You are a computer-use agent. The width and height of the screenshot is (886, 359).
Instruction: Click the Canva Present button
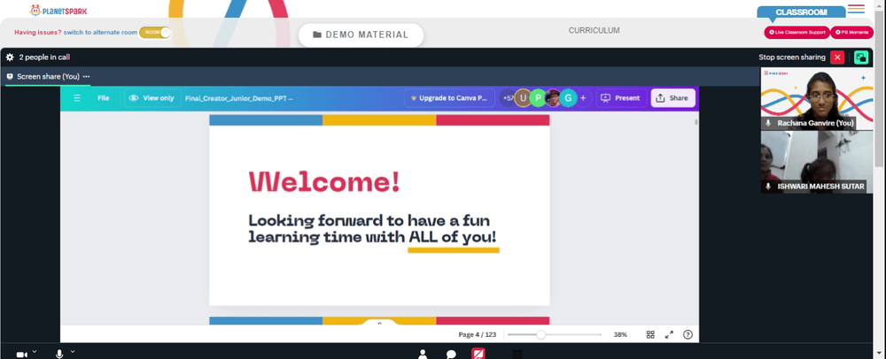click(x=622, y=98)
